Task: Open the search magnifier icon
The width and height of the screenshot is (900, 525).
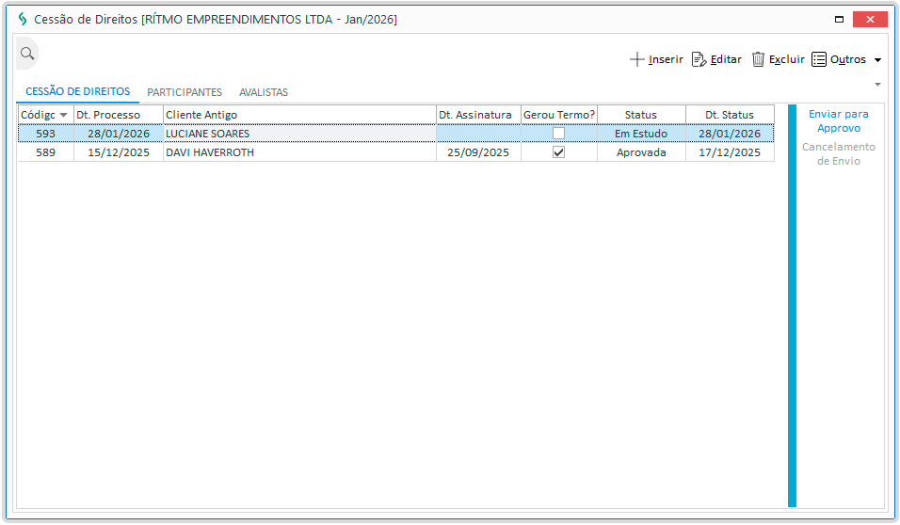Action: [x=27, y=54]
